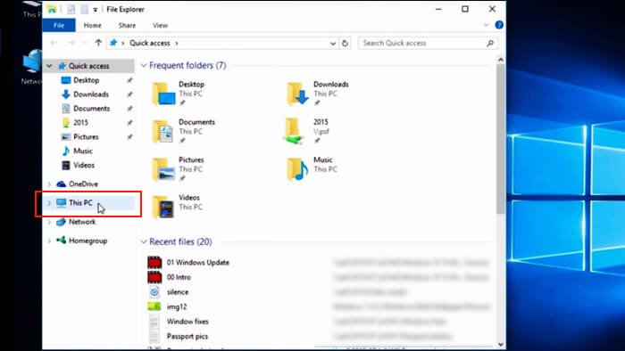Select the silence recent file
This screenshot has width=625, height=351.
(178, 292)
